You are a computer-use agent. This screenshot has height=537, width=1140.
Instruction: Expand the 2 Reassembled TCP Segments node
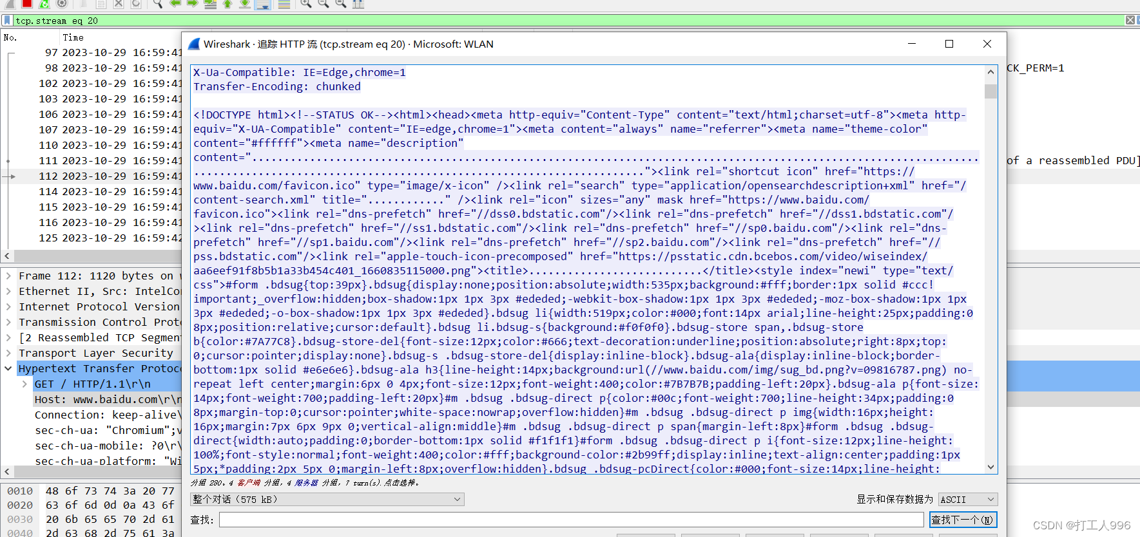(x=8, y=337)
